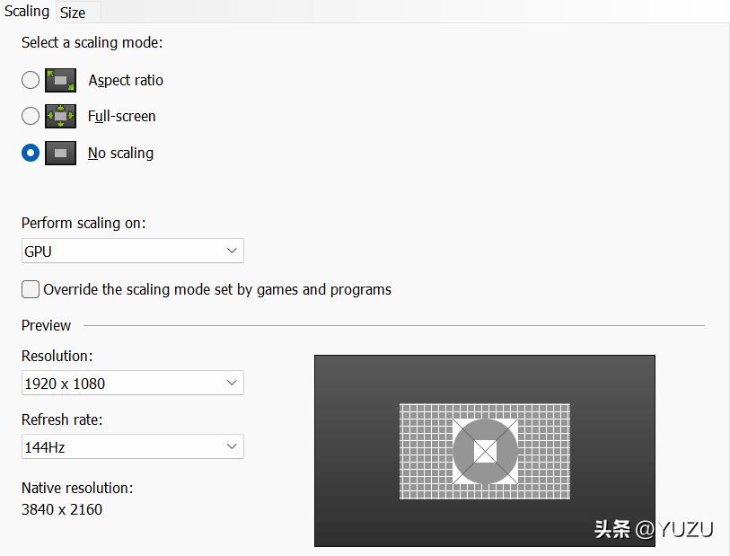Enable Override the scaling mode checkbox
This screenshot has height=556, width=730.
[30, 289]
